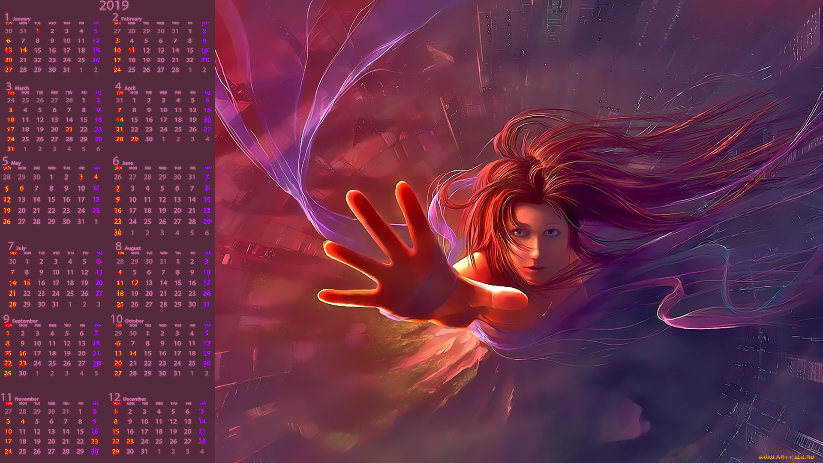Select October 14 in the calendar
The image size is (823, 463).
click(x=133, y=354)
